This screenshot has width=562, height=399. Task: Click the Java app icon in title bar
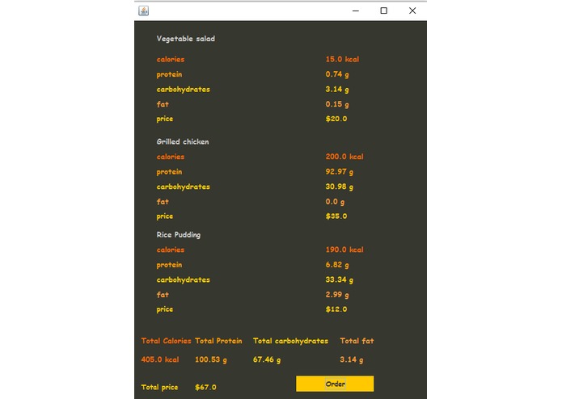144,10
